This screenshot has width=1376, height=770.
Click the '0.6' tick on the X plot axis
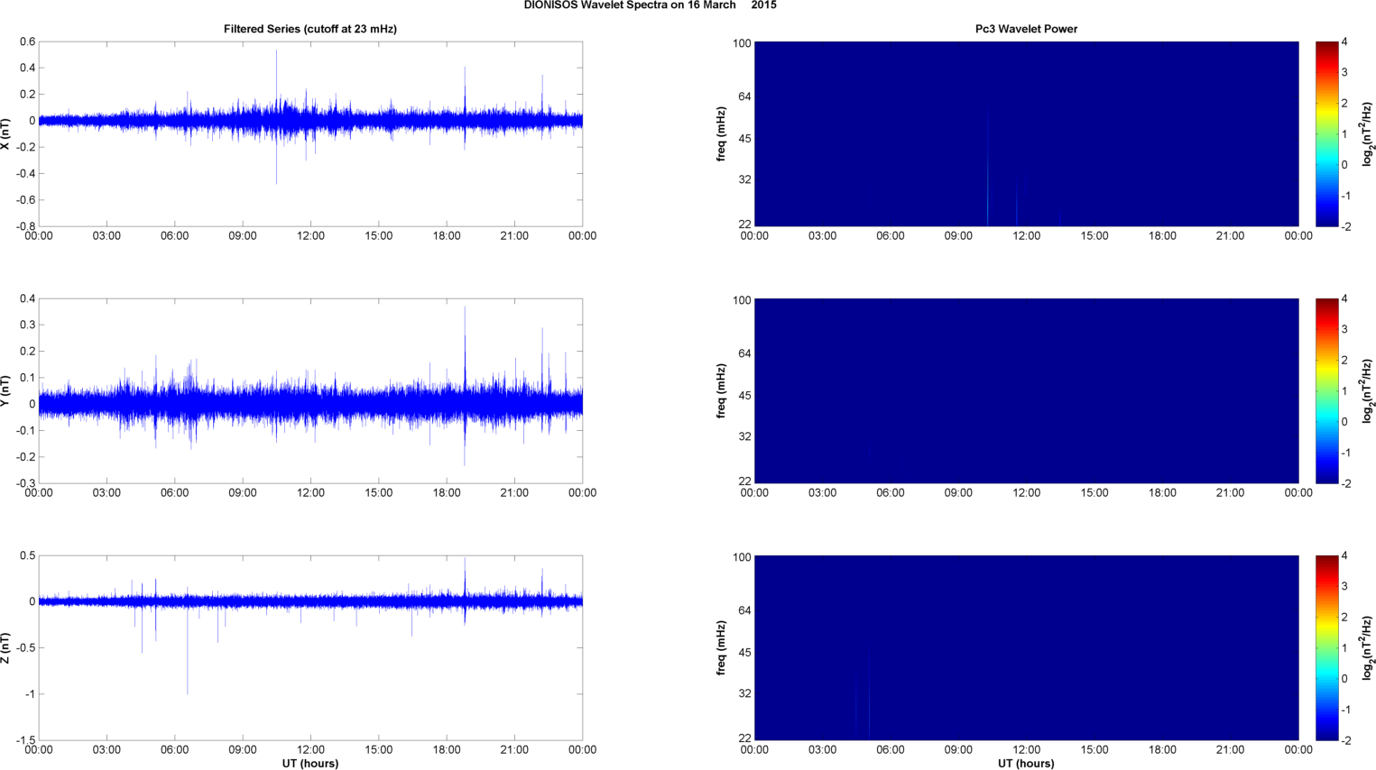click(27, 41)
